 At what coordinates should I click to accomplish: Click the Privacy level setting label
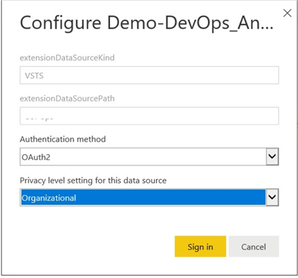pyautogui.click(x=93, y=181)
